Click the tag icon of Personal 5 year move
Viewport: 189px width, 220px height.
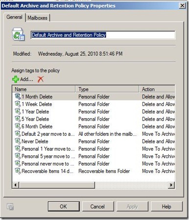[x=18, y=156]
